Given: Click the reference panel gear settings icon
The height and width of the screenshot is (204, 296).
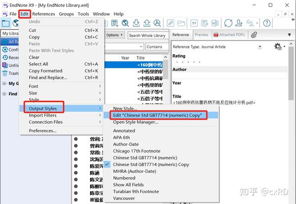Looking at the screenshot, I should point(278,46).
